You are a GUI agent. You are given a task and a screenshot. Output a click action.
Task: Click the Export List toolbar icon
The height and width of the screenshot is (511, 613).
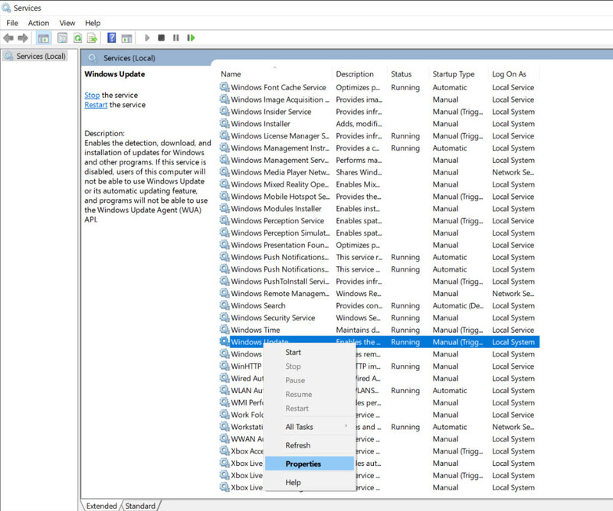tap(92, 38)
